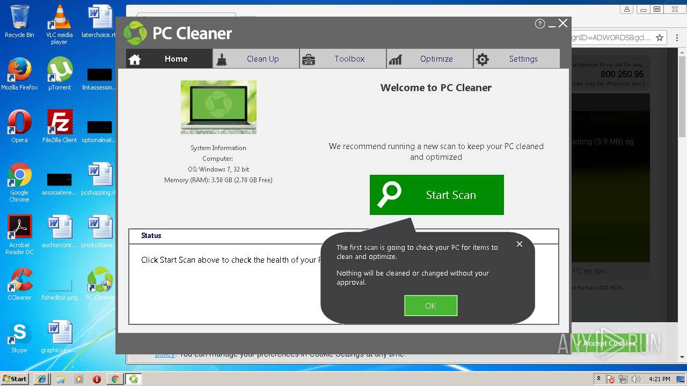This screenshot has width=687, height=386.
Task: Confirm the tooltip with OK
Action: tap(430, 306)
